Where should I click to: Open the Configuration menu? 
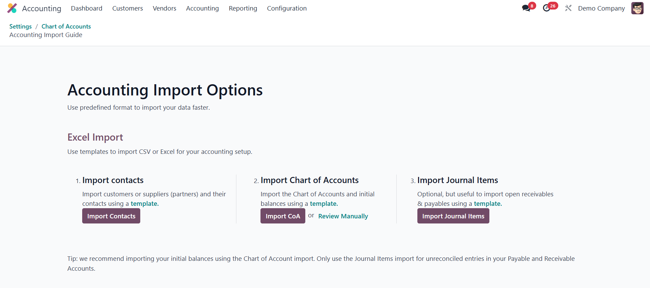tap(287, 8)
